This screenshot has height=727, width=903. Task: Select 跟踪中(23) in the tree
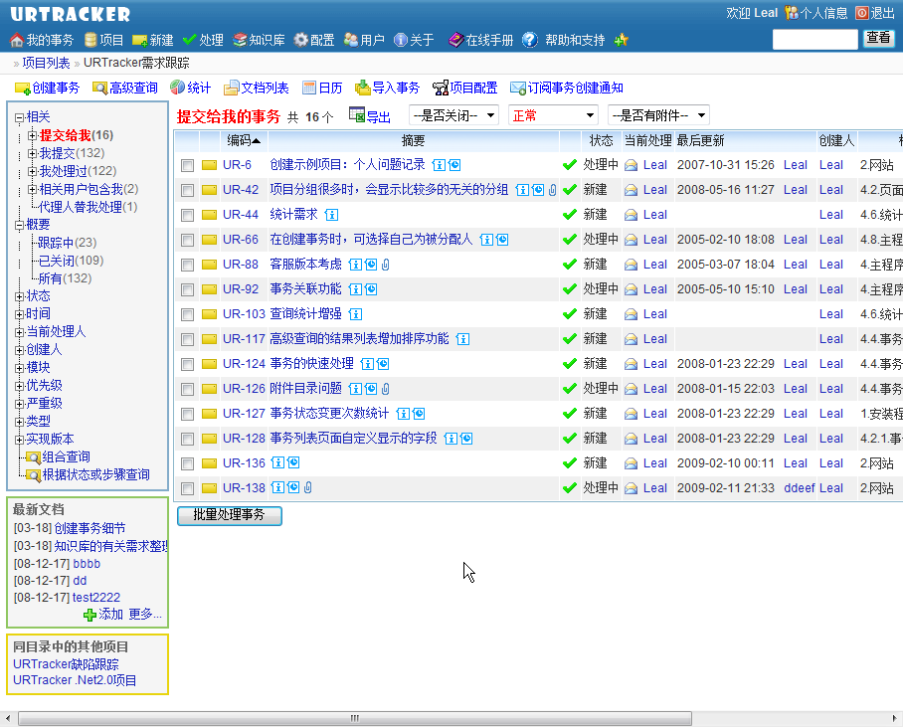pos(68,243)
